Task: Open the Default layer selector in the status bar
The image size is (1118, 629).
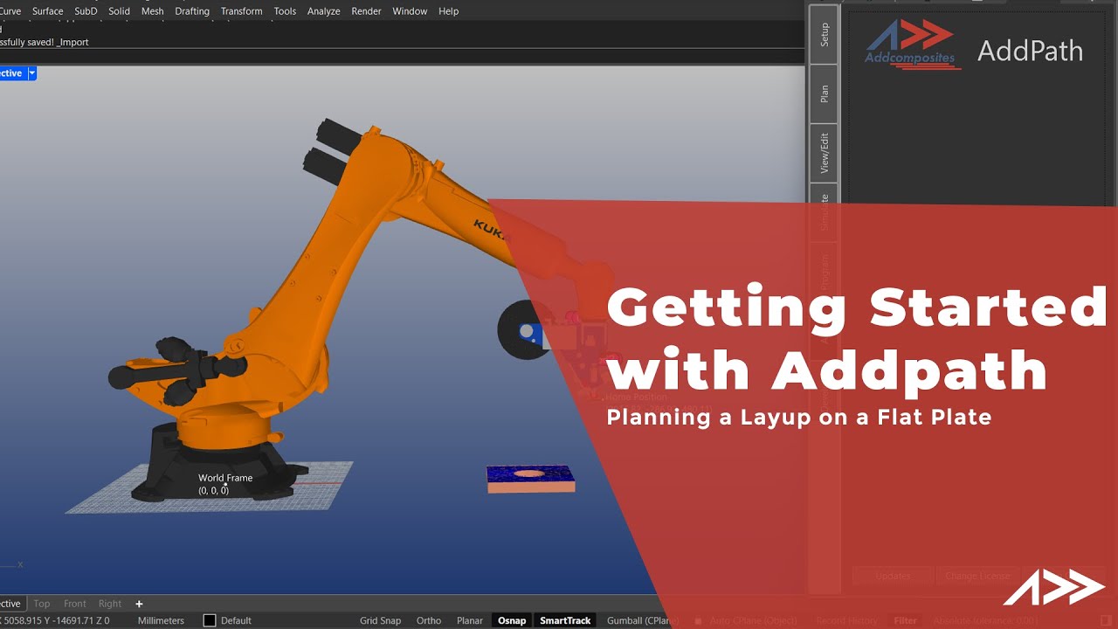Action: coord(236,621)
